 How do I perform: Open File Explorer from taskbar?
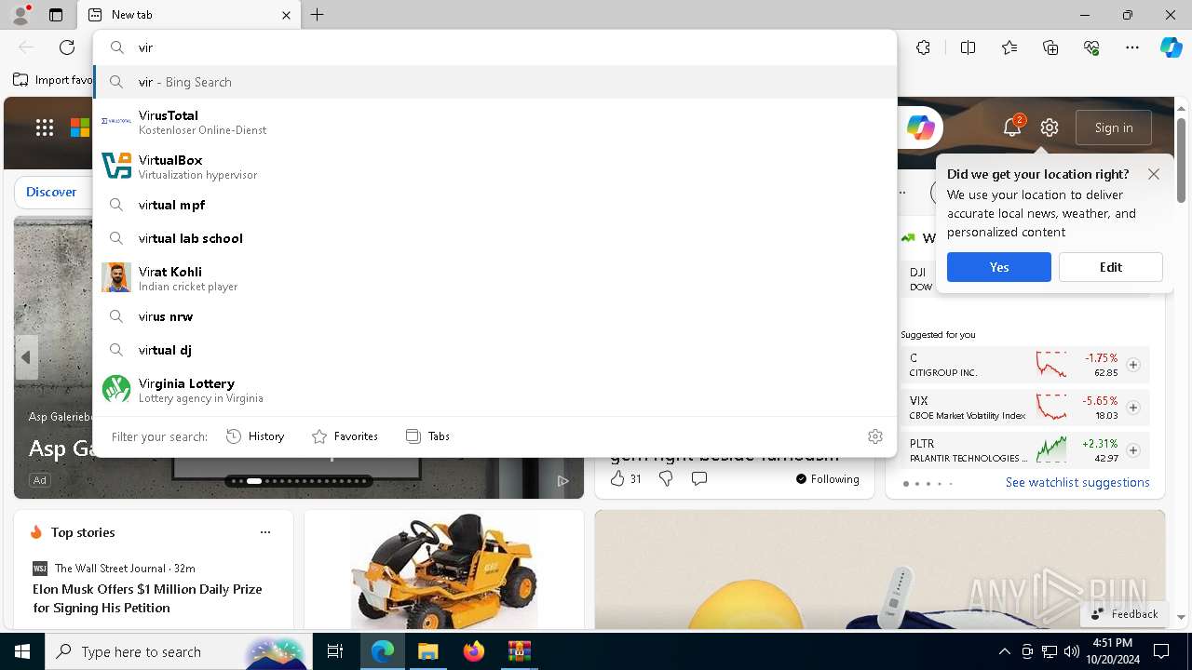point(427,651)
